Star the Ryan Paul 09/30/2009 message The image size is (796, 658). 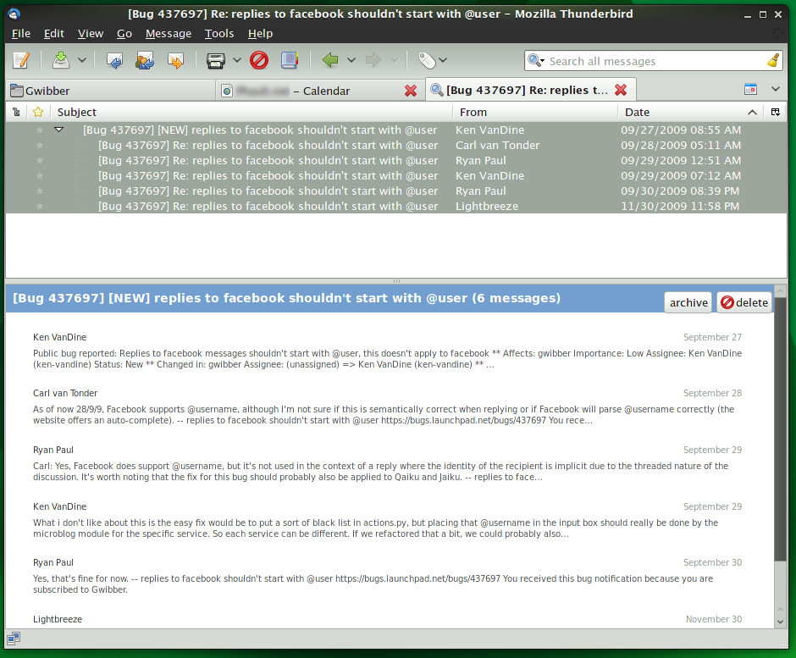click(x=40, y=191)
